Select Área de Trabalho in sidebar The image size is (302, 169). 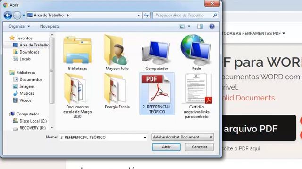[x=31, y=45]
